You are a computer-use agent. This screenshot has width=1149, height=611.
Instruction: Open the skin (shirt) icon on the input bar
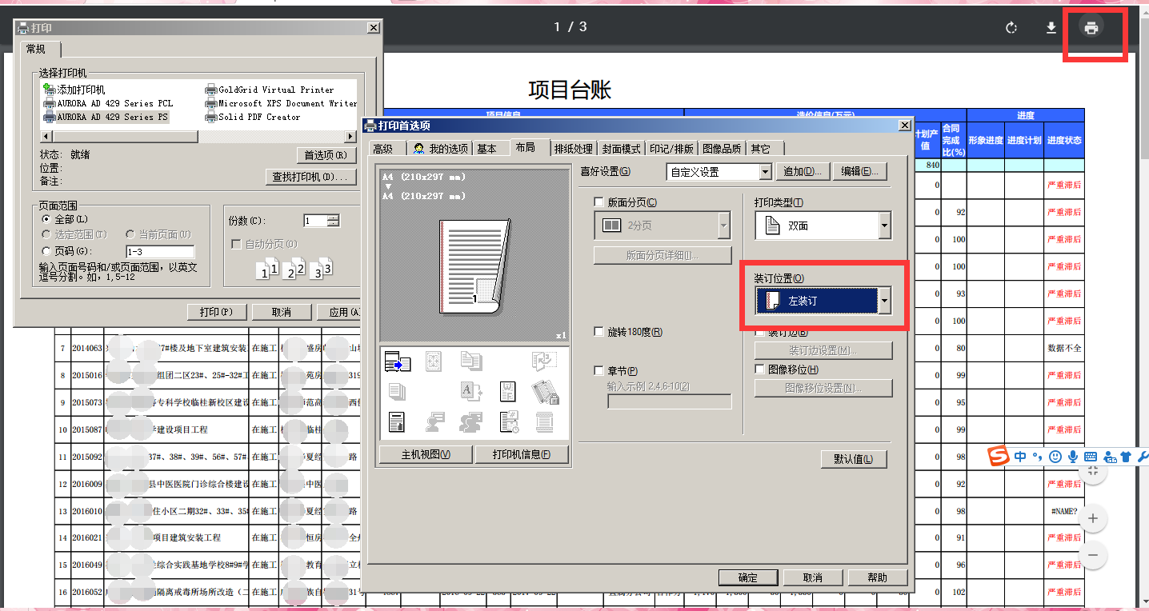[1126, 457]
